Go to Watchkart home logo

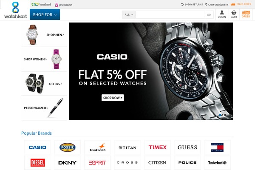(x=15, y=10)
